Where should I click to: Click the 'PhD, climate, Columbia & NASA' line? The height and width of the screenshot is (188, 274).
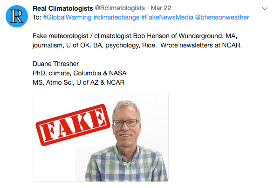[80, 73]
